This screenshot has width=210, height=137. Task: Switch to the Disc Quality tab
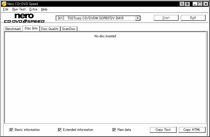(50, 29)
